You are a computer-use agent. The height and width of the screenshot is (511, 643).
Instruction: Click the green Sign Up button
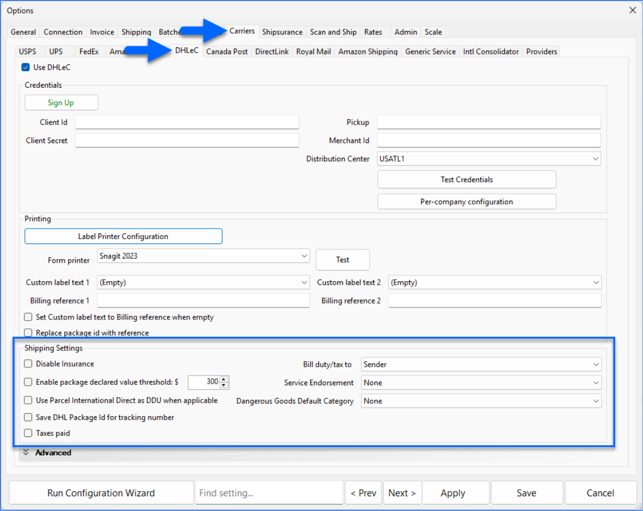click(61, 103)
